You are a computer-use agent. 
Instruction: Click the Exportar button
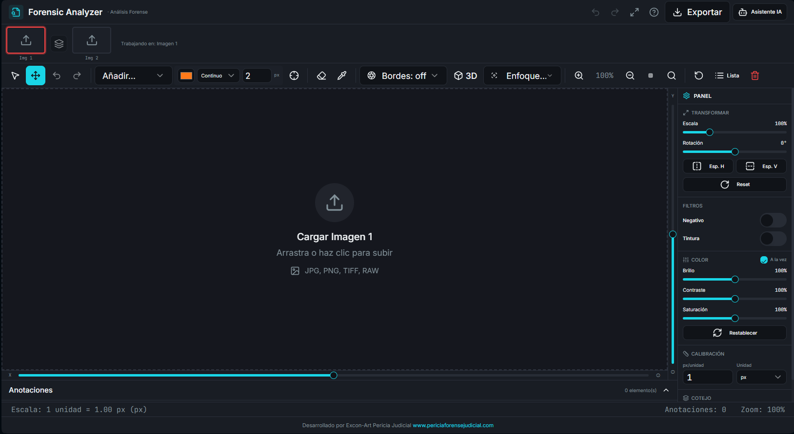click(697, 12)
